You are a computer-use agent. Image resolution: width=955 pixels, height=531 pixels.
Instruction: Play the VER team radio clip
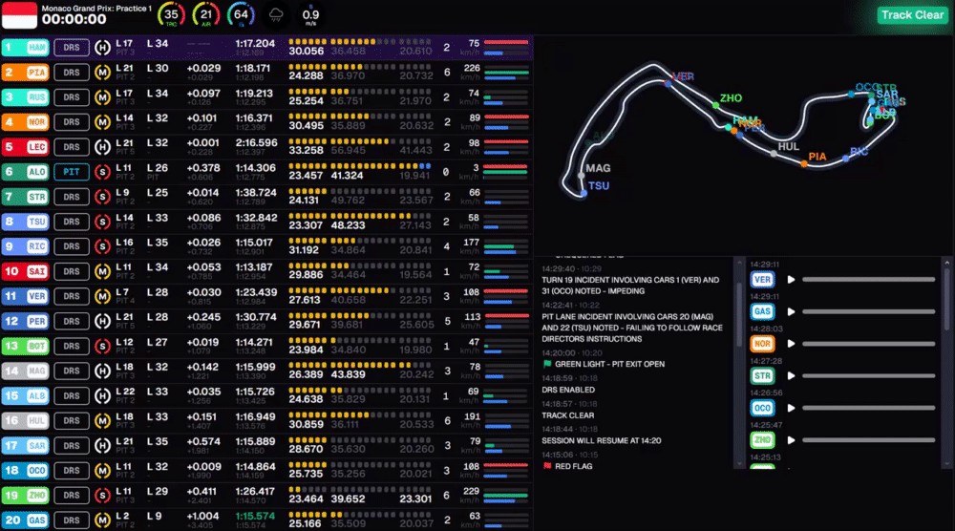coord(791,280)
